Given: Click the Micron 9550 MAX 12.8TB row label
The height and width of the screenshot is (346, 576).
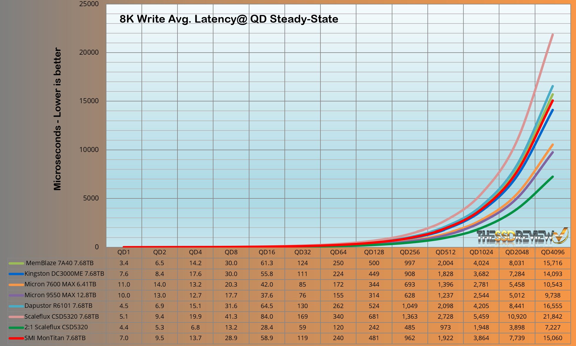Looking at the screenshot, I should [60, 295].
